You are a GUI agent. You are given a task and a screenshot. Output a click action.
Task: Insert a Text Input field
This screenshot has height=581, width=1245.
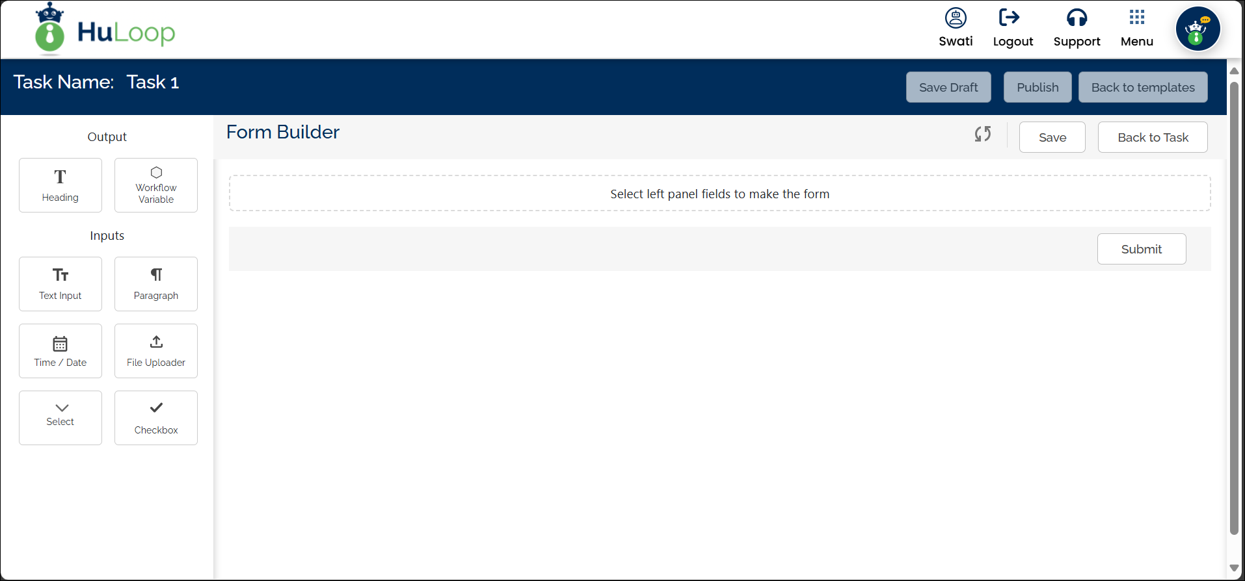point(60,284)
